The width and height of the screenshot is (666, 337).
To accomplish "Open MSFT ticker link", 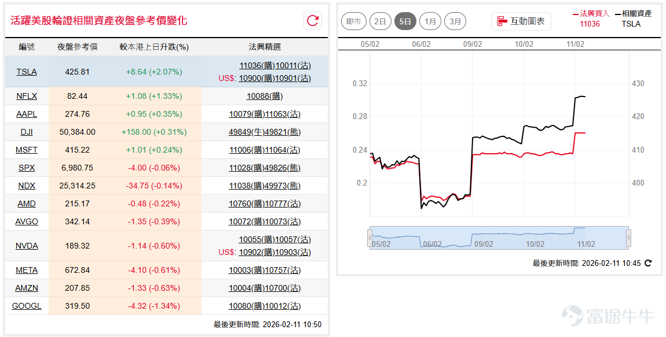I will 27,150.
